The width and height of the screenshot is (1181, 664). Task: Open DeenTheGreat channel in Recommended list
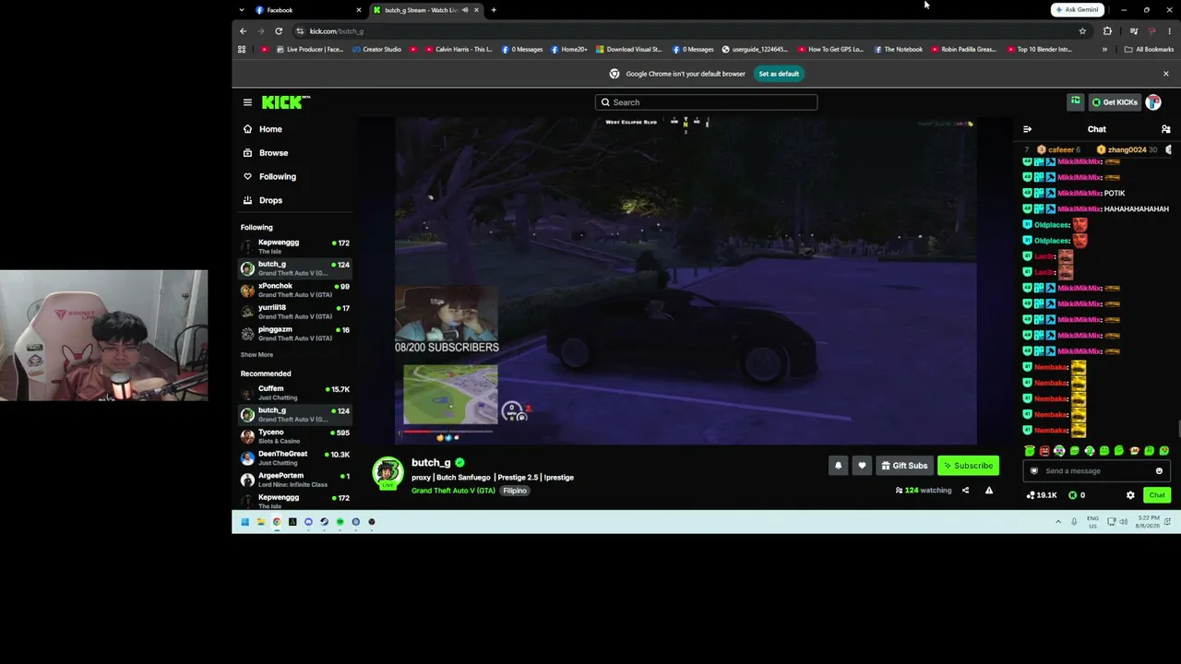pyautogui.click(x=295, y=458)
